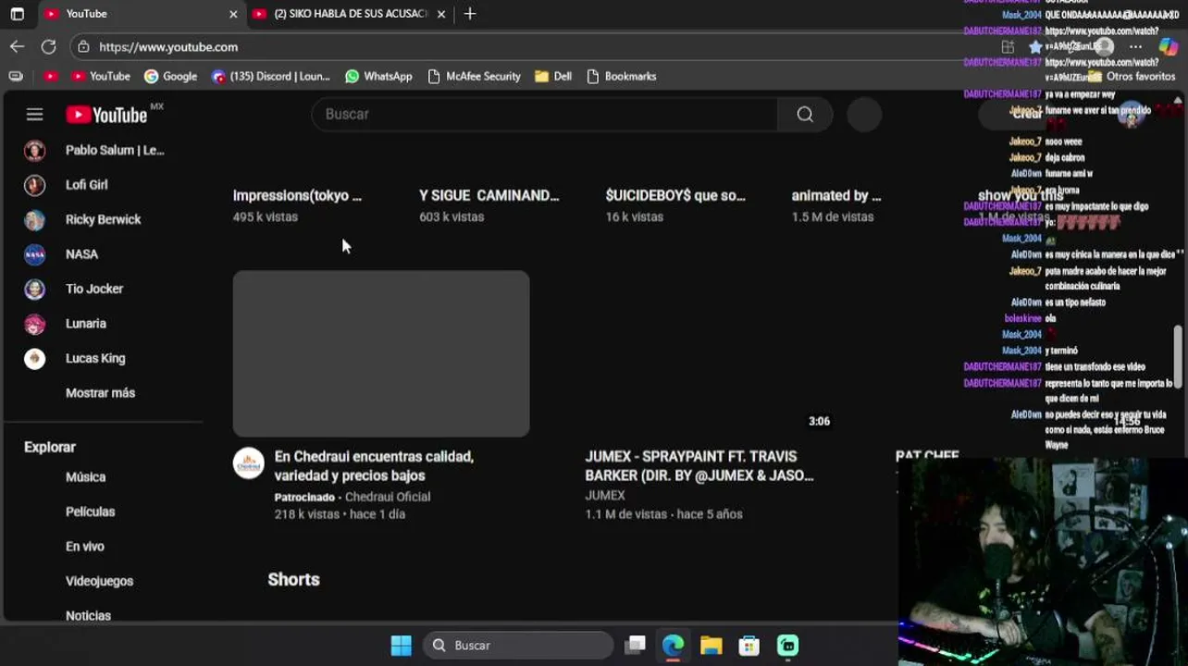Image resolution: width=1188 pixels, height=666 pixels.
Task: Click the magnifier search button beside Buscar
Action: coord(805,114)
